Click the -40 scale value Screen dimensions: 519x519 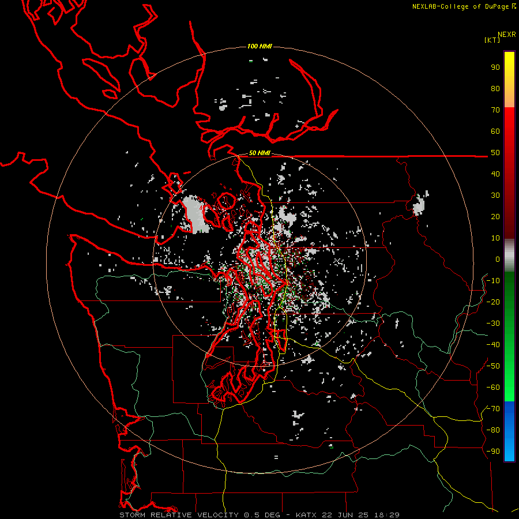[493, 345]
